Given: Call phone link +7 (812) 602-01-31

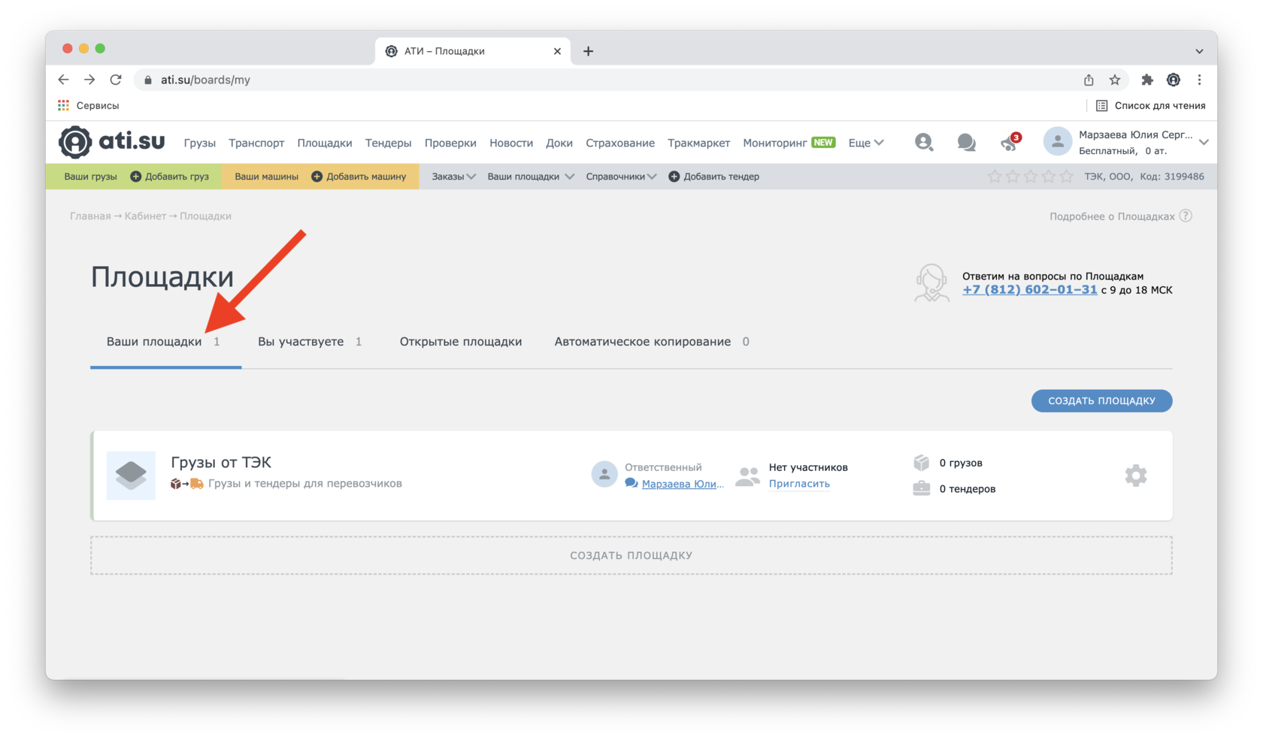Looking at the screenshot, I should click(1029, 289).
